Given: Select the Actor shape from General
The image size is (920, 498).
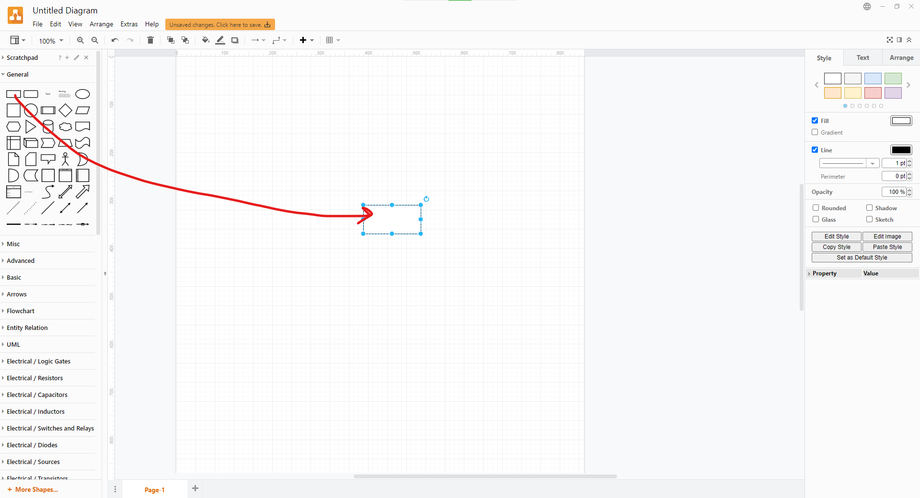Looking at the screenshot, I should [65, 159].
